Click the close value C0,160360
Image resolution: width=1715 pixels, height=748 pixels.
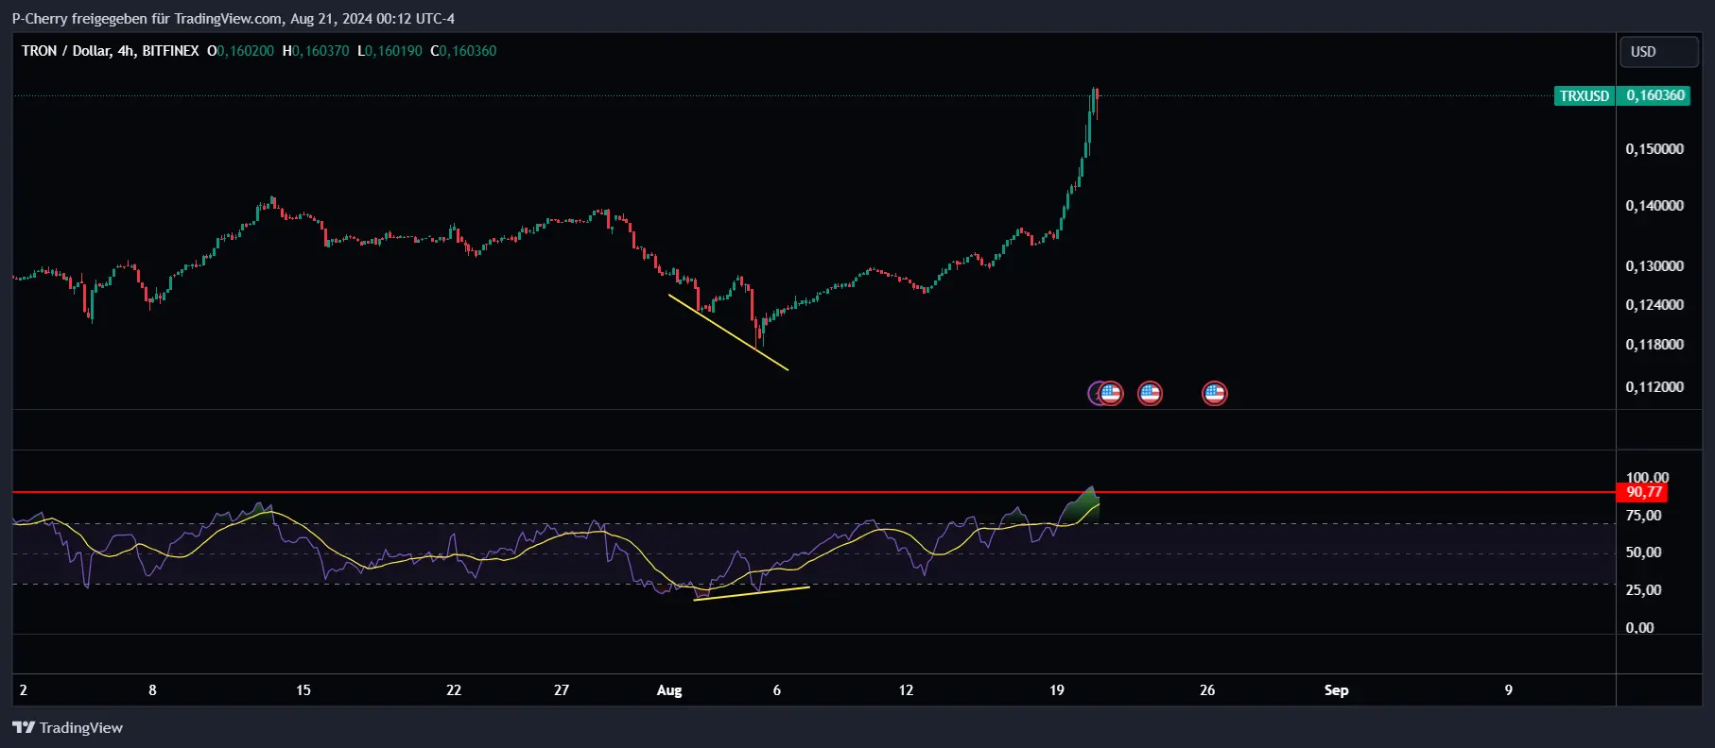pyautogui.click(x=463, y=51)
